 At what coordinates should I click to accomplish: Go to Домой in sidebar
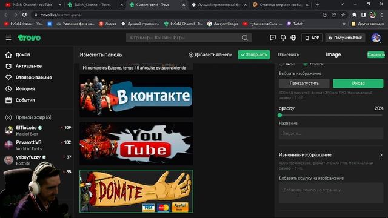[x=18, y=54]
